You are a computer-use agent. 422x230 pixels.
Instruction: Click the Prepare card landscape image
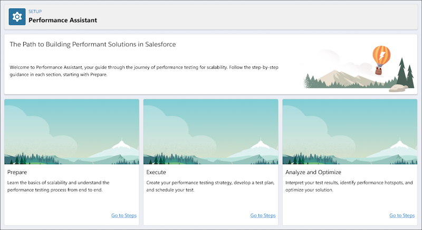(72, 132)
